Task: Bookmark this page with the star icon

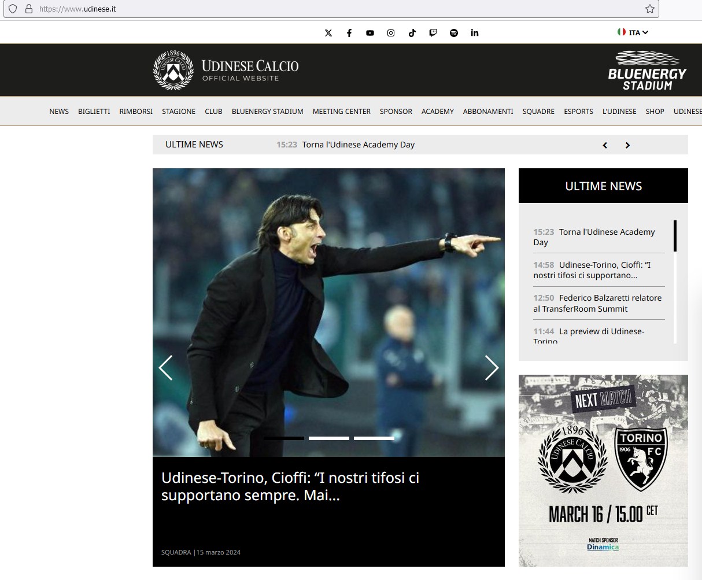Action: tap(650, 9)
